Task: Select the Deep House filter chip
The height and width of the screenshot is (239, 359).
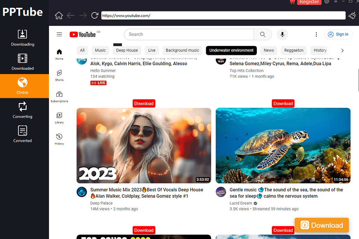Action: [x=127, y=50]
